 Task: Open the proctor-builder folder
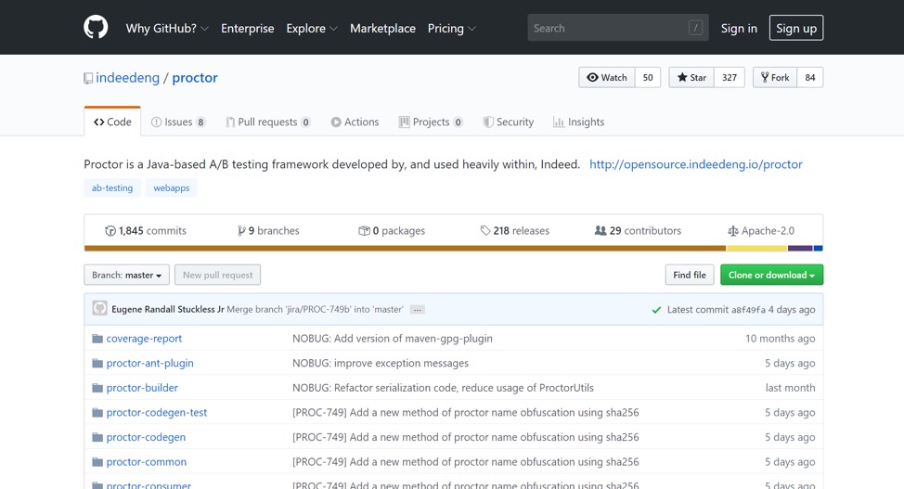pos(142,388)
